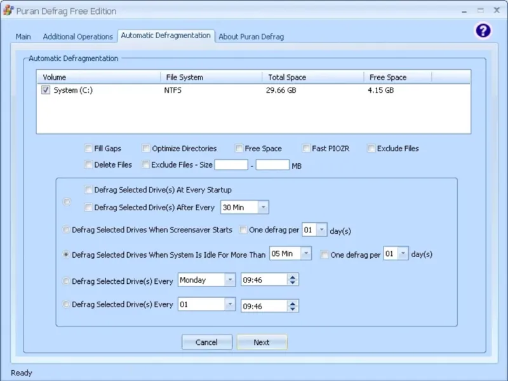Click the Puran Defrag app icon in title bar
This screenshot has width=508, height=381.
(8, 11)
